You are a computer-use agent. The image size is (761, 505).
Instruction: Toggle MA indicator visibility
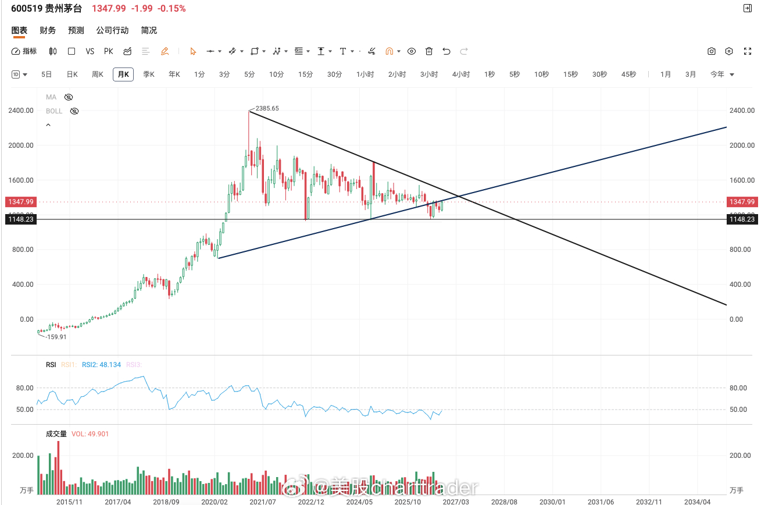point(69,97)
